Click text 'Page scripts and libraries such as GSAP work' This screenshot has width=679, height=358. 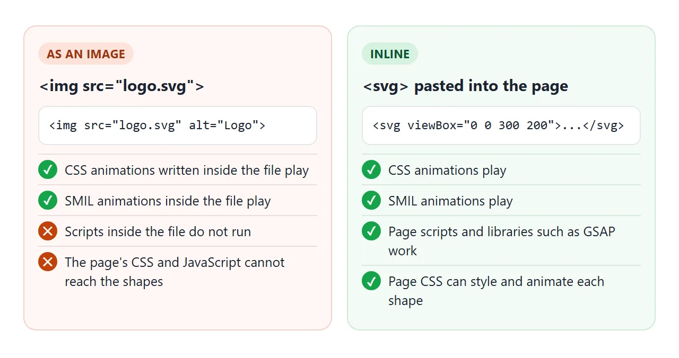(502, 241)
